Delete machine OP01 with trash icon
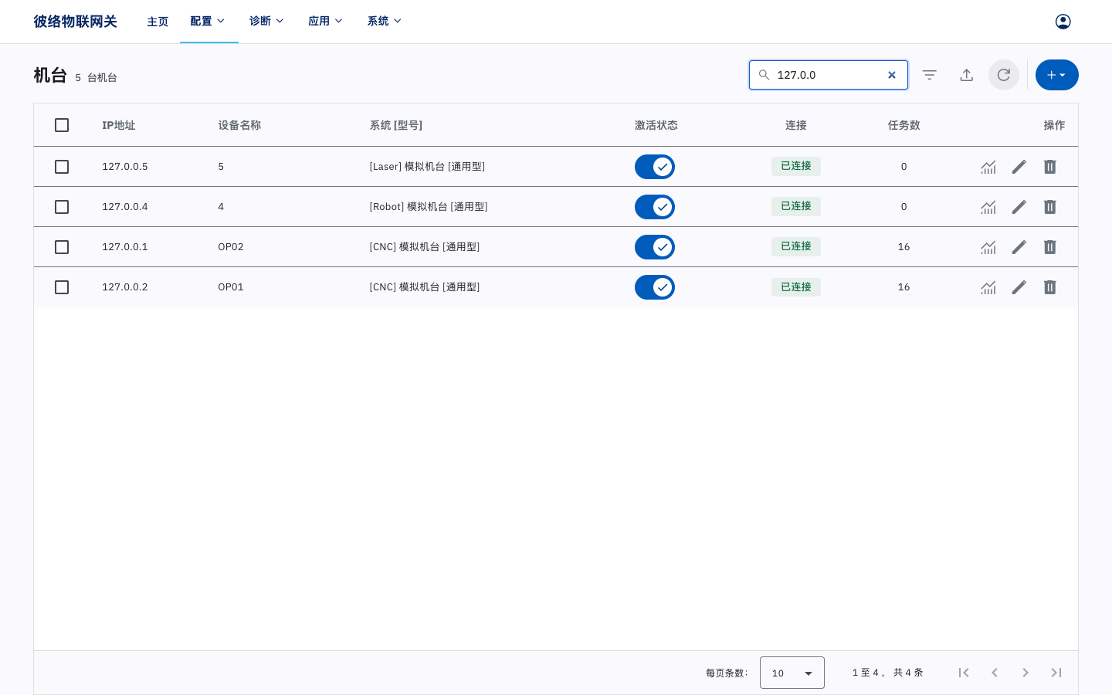Viewport: 1112px width, 695px height. 1050,287
